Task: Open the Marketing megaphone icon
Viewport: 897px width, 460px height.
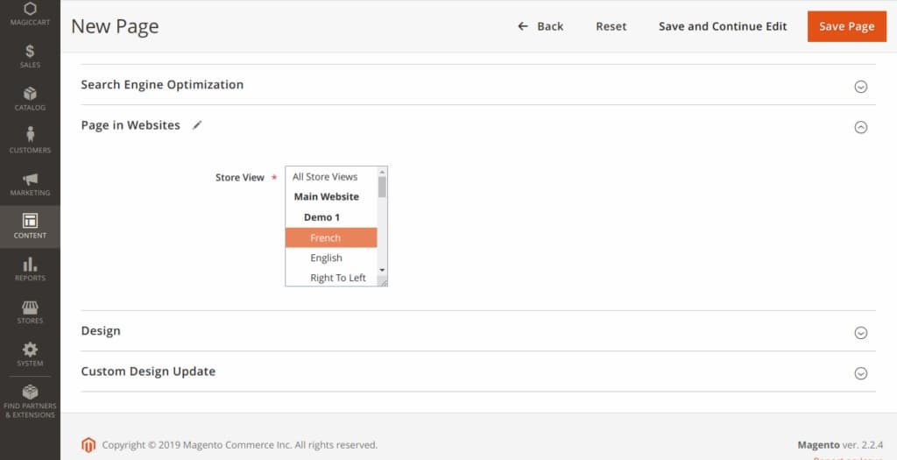Action: [30, 179]
